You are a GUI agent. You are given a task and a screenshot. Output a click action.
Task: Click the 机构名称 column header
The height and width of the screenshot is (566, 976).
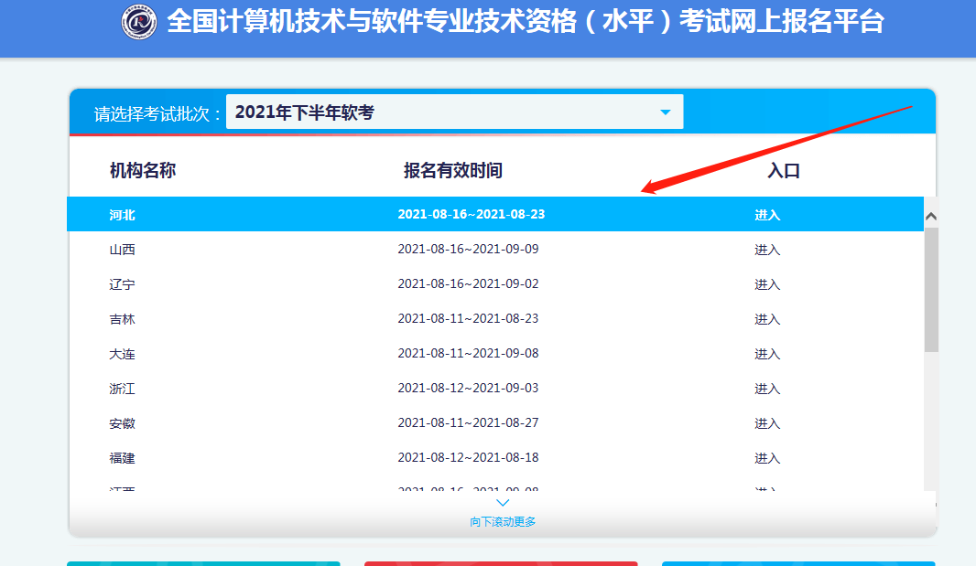143,170
